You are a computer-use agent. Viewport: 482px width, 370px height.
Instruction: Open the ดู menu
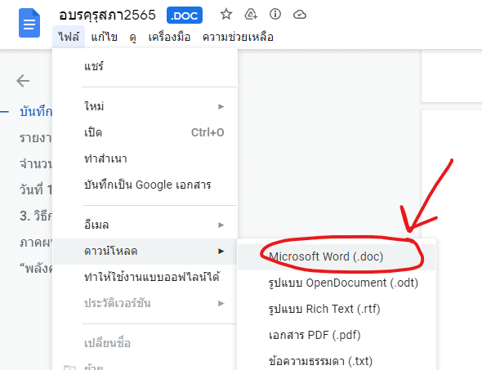click(133, 38)
